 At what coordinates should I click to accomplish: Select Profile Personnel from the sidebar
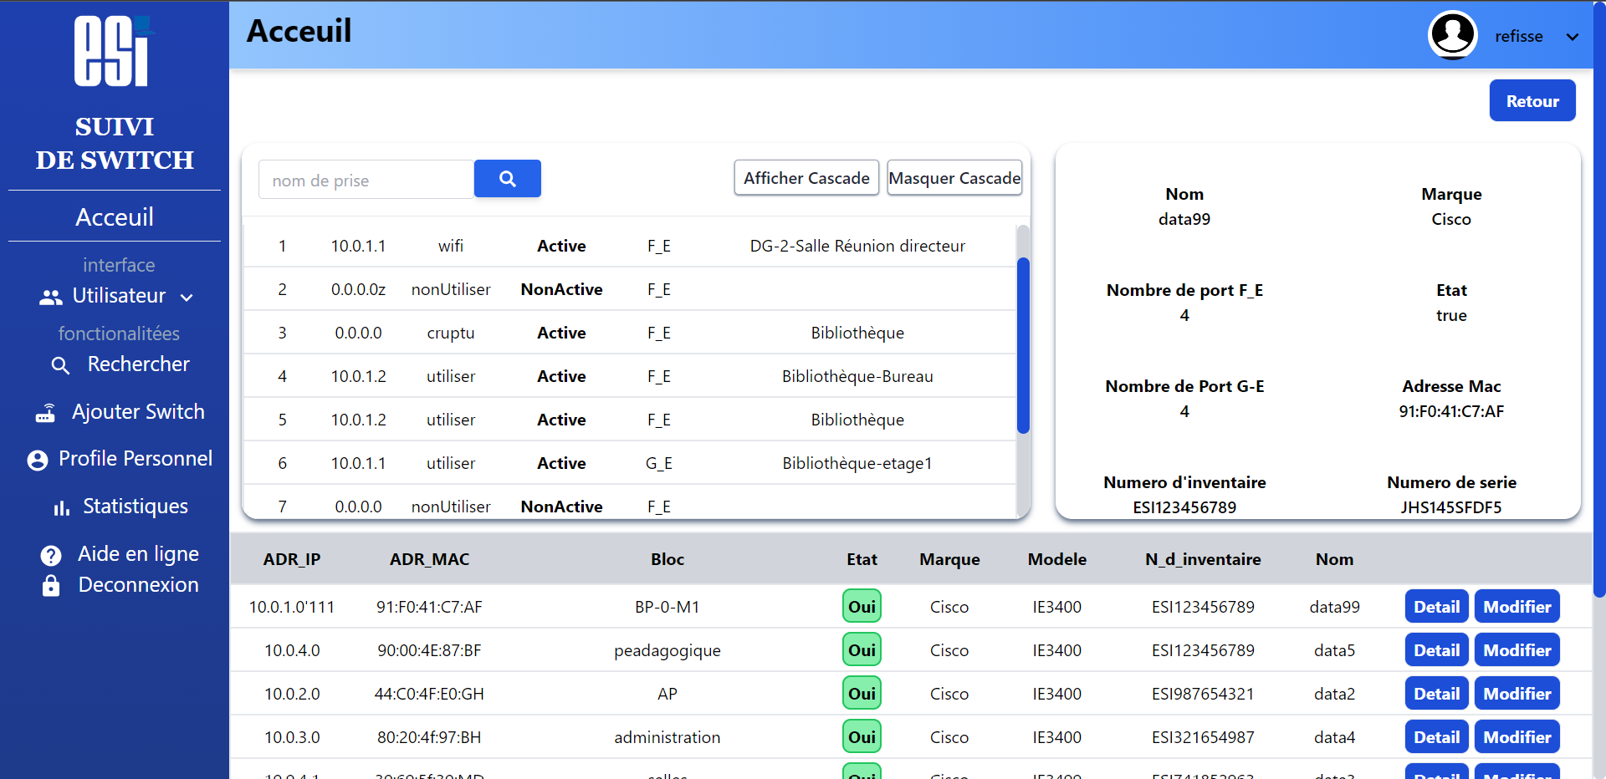click(136, 459)
